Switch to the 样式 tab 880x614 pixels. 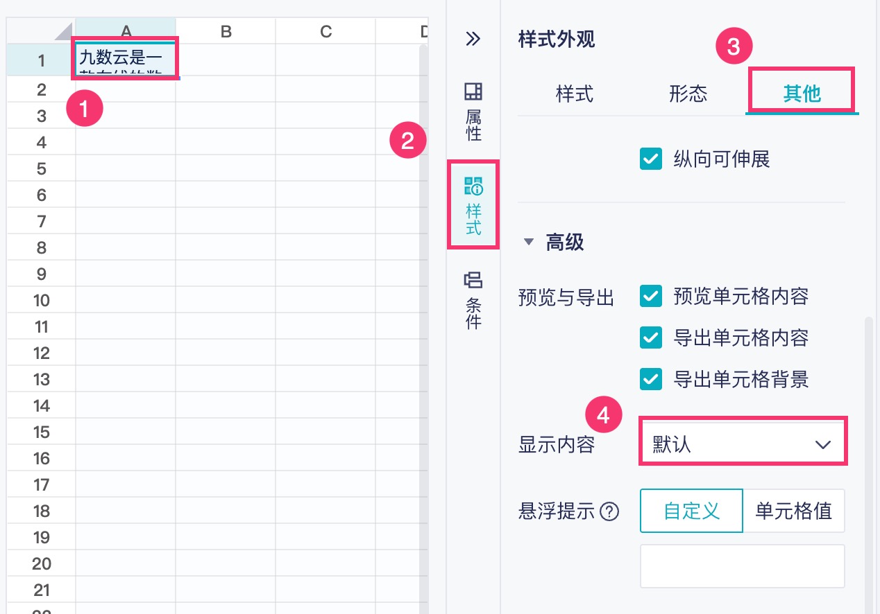point(575,94)
